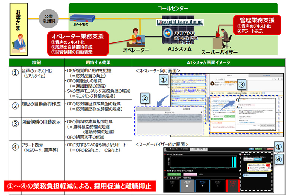290x196 pixels.
Task: Click the blue edit button in supervisor header
Action: 251,149
